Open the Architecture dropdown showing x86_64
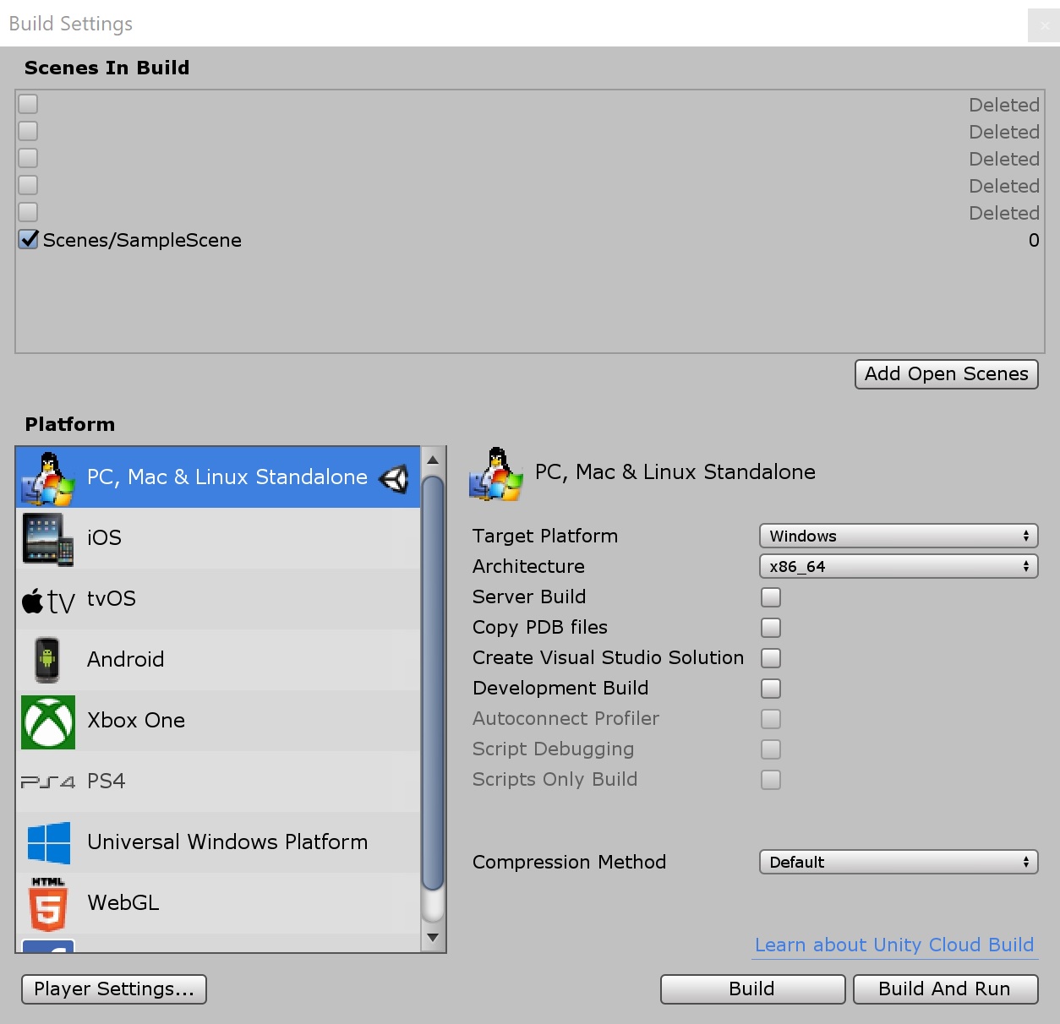 [898, 566]
